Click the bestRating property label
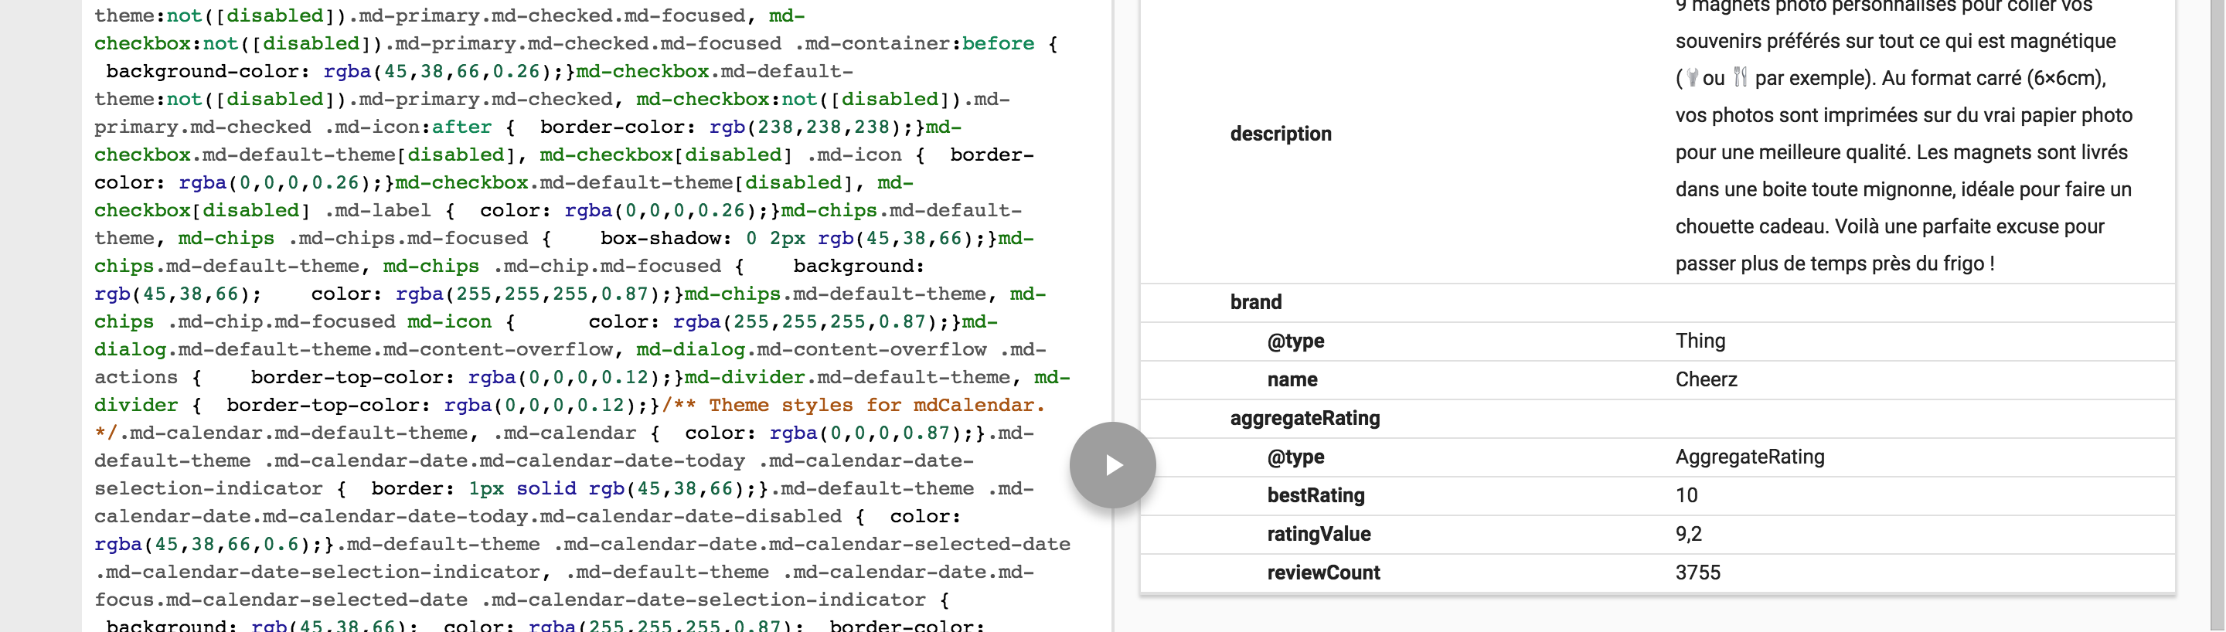Screen dimensions: 2226x632 pos(1316,495)
